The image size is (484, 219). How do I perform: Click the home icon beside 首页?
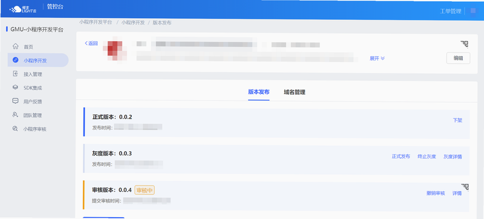point(15,46)
